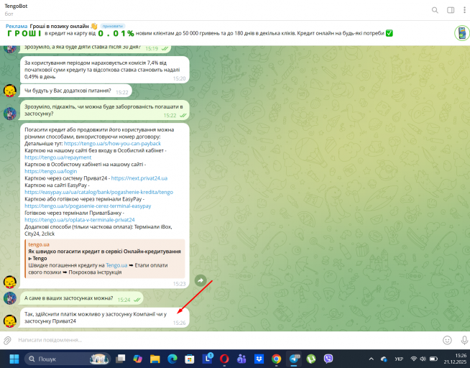Viewport: 470px width, 368px height.
Task: Click the Tengo.ua link inside preview description
Action: [x=116, y=265]
